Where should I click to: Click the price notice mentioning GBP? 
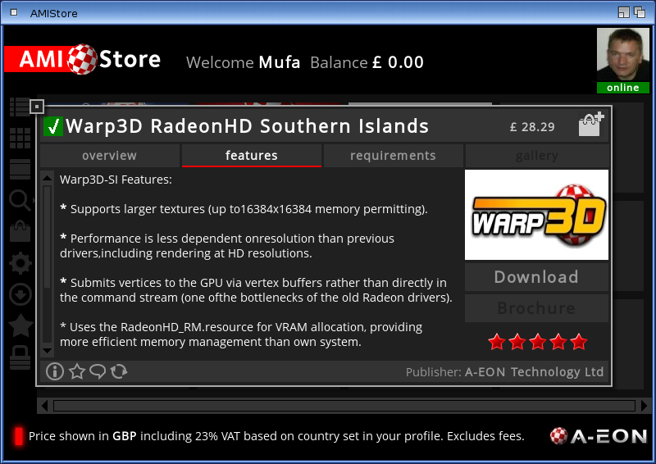click(x=276, y=436)
